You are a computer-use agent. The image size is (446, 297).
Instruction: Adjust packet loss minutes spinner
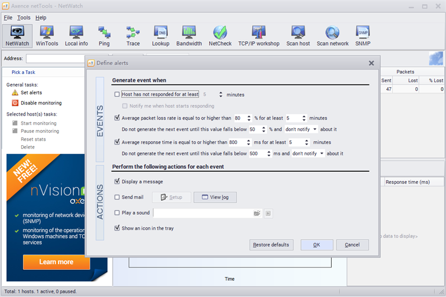304,118
